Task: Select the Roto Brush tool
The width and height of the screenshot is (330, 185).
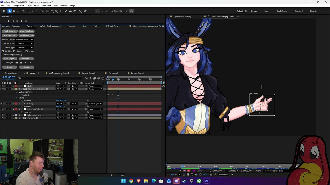Action: [80, 11]
